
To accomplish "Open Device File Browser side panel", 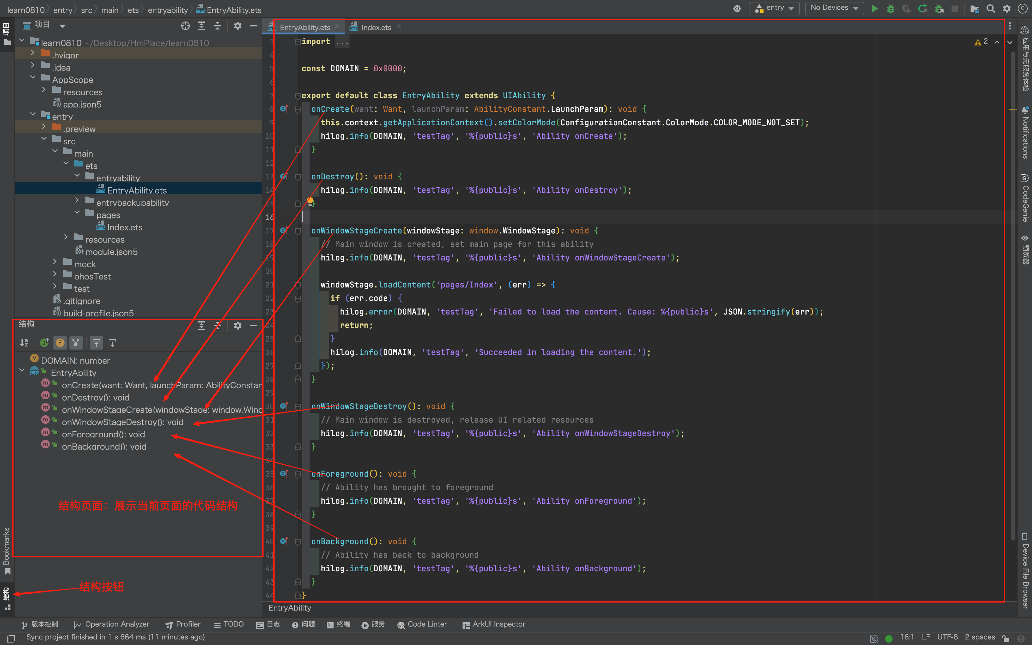I will 1025,570.
